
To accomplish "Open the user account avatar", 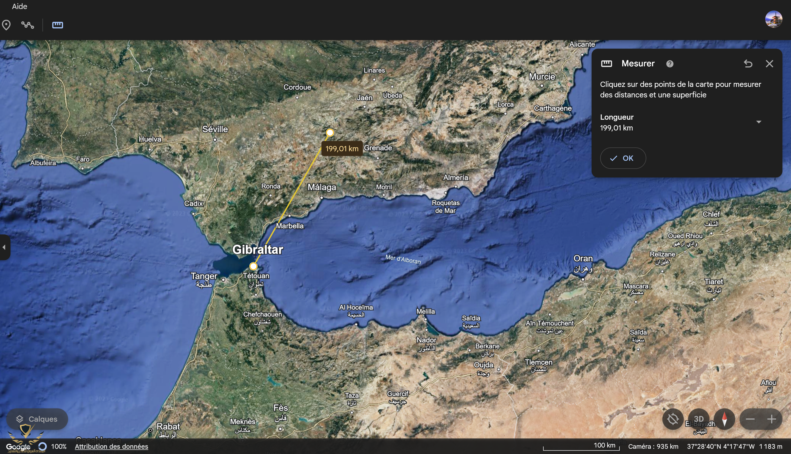I will (773, 19).
